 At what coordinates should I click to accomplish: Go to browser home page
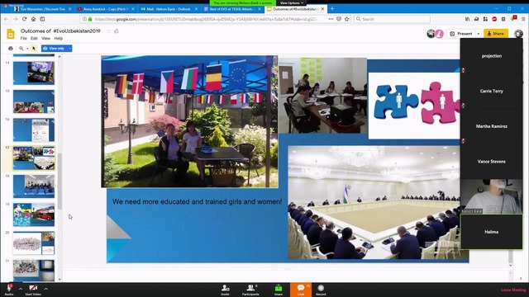pyautogui.click(x=33, y=19)
